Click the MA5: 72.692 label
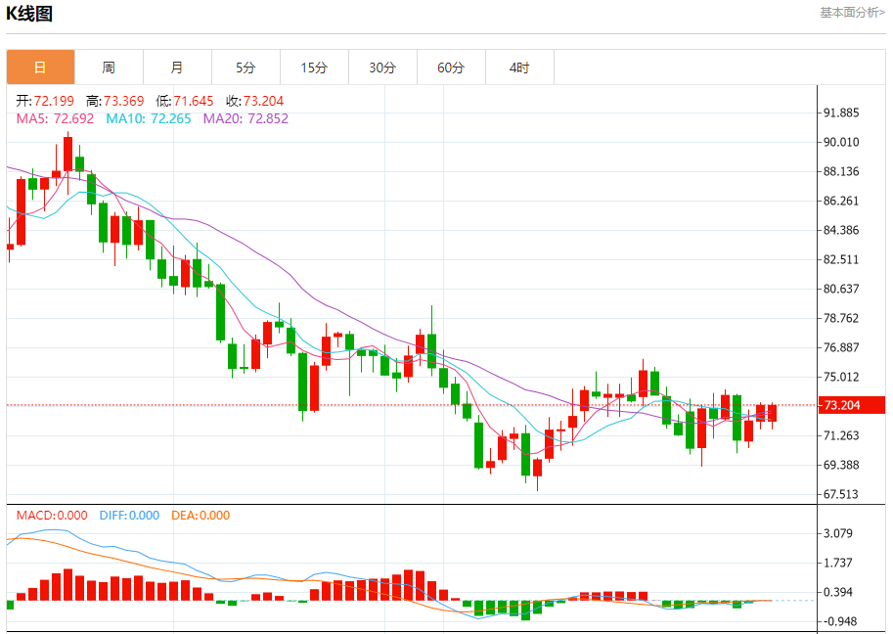The height and width of the screenshot is (634, 893). 55,118
